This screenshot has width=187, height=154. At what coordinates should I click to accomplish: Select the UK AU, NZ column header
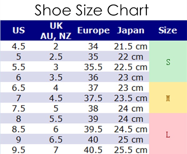(x=56, y=31)
